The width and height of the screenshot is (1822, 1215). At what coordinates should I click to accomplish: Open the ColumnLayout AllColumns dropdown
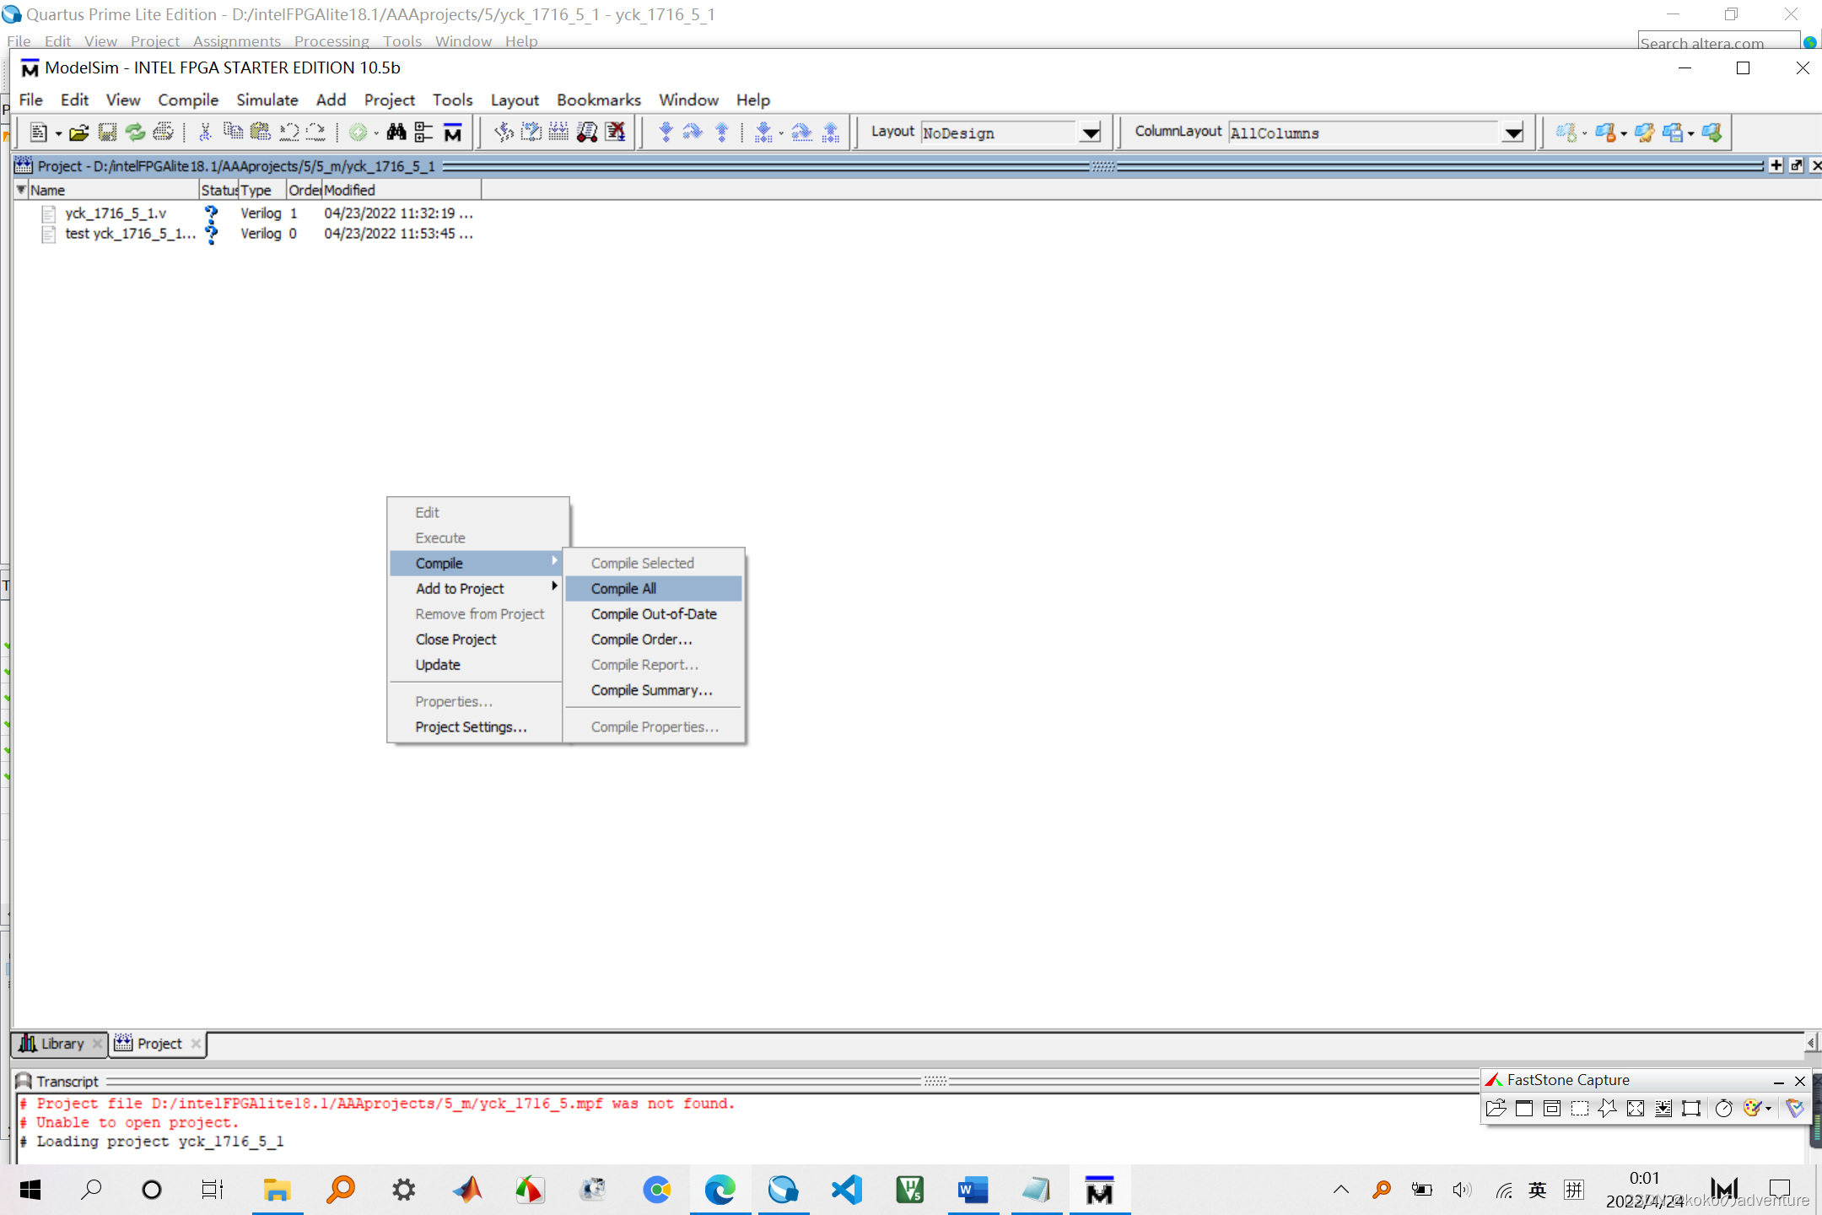(x=1513, y=132)
